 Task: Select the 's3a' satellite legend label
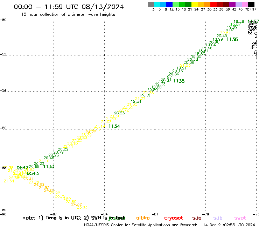pyautogui.click(x=197, y=218)
